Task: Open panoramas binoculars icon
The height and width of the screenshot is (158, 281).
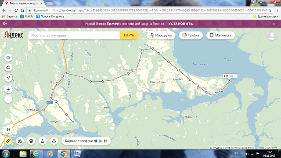Action: (x=20, y=141)
